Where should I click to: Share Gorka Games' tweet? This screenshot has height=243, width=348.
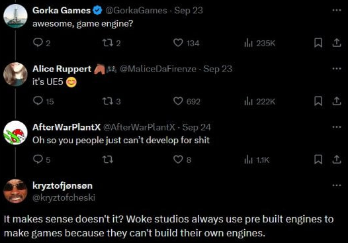coord(337,42)
